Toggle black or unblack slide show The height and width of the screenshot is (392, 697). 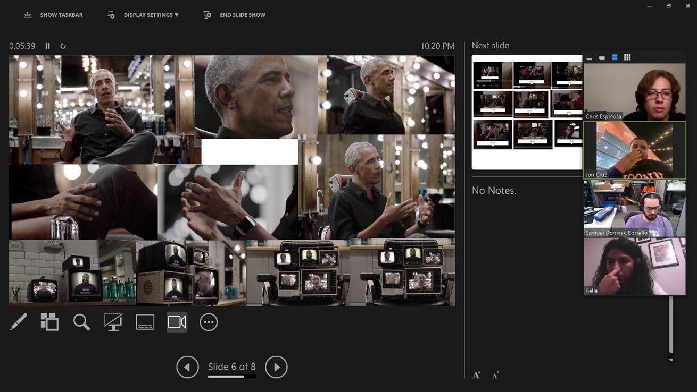113,322
